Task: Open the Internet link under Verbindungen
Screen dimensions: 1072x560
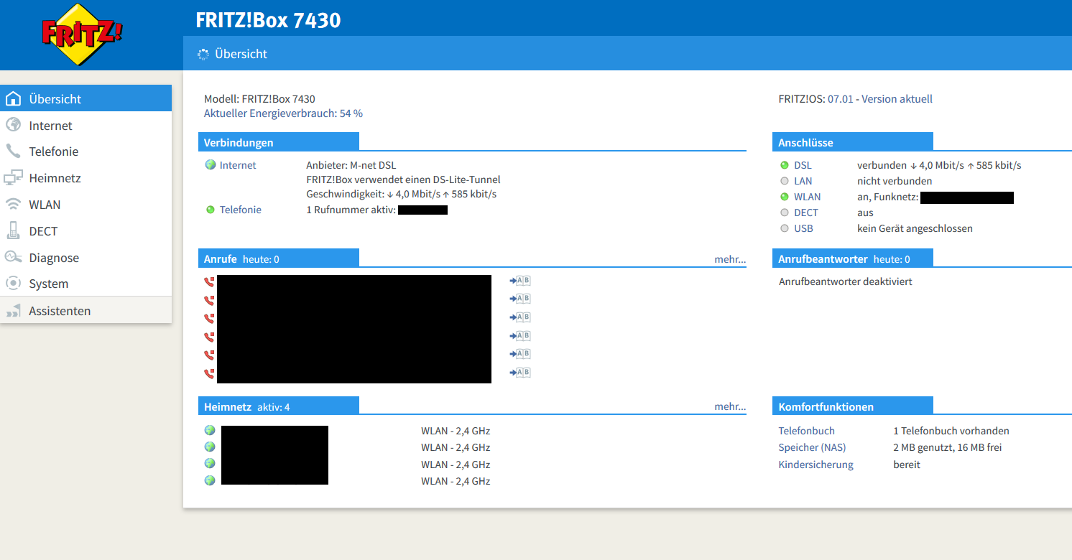Action: click(238, 165)
